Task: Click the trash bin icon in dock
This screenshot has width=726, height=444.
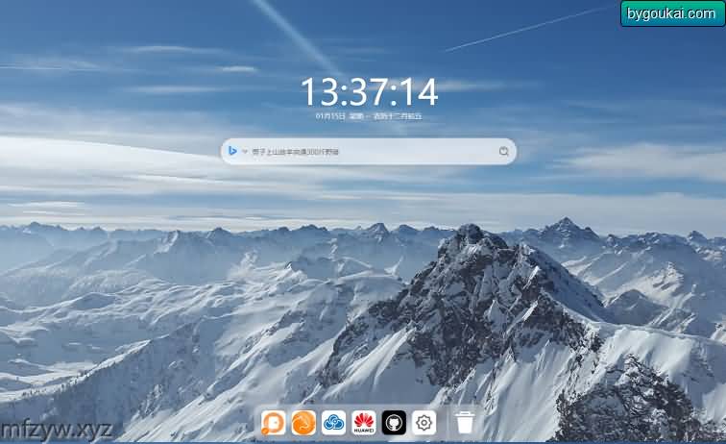Action: (465, 423)
